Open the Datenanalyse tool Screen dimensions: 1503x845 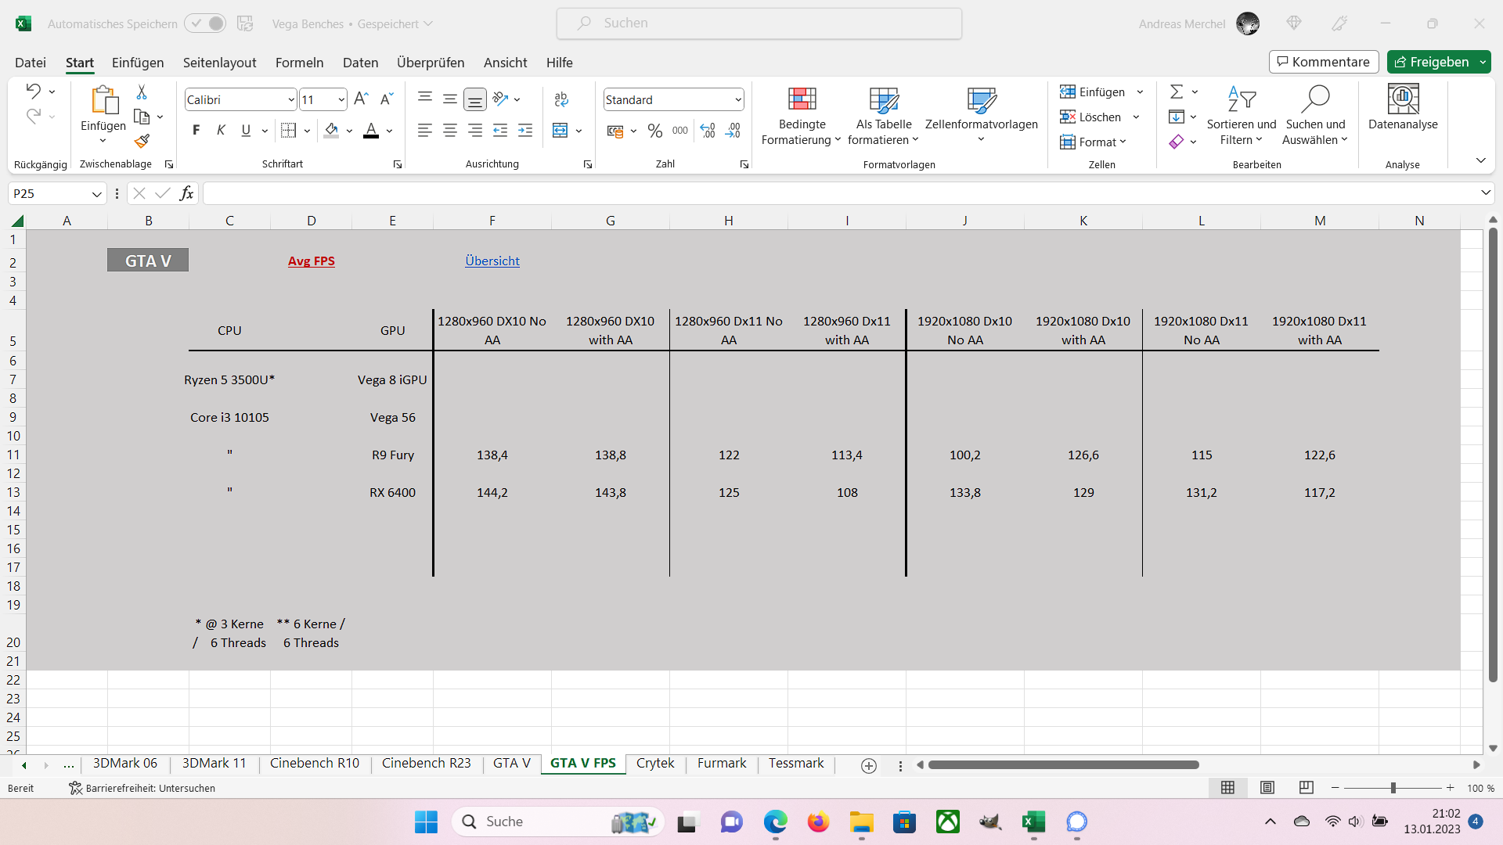pos(1402,108)
